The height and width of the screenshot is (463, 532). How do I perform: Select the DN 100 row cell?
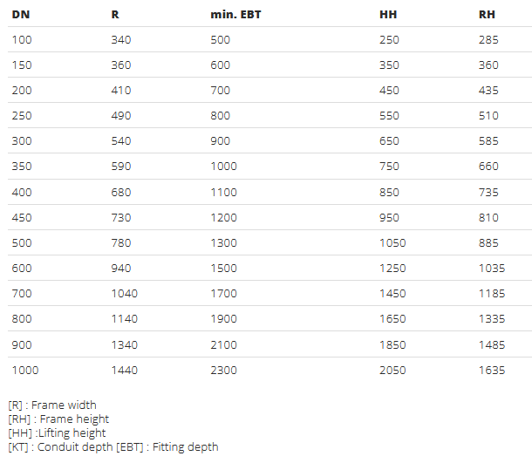coord(21,39)
